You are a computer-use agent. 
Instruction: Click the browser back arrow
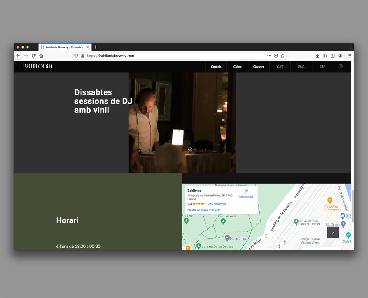(x=18, y=56)
